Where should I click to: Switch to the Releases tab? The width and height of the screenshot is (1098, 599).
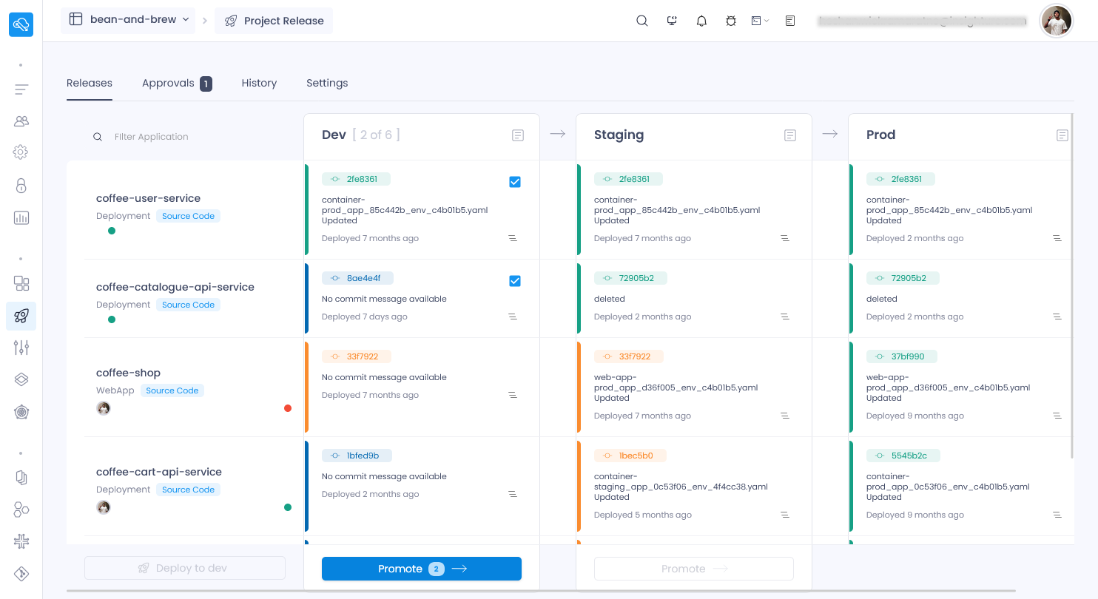click(x=90, y=83)
